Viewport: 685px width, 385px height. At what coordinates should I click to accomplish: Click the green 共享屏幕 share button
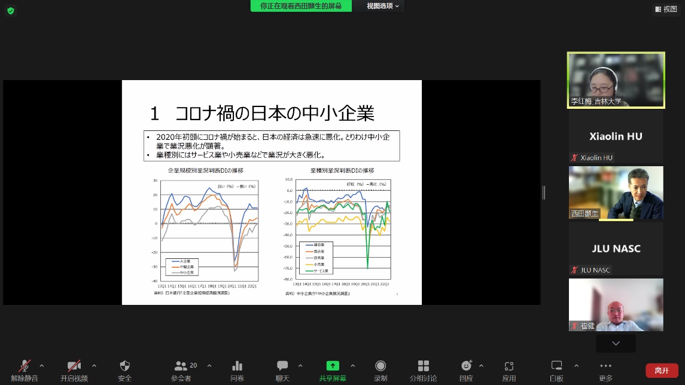click(x=333, y=370)
